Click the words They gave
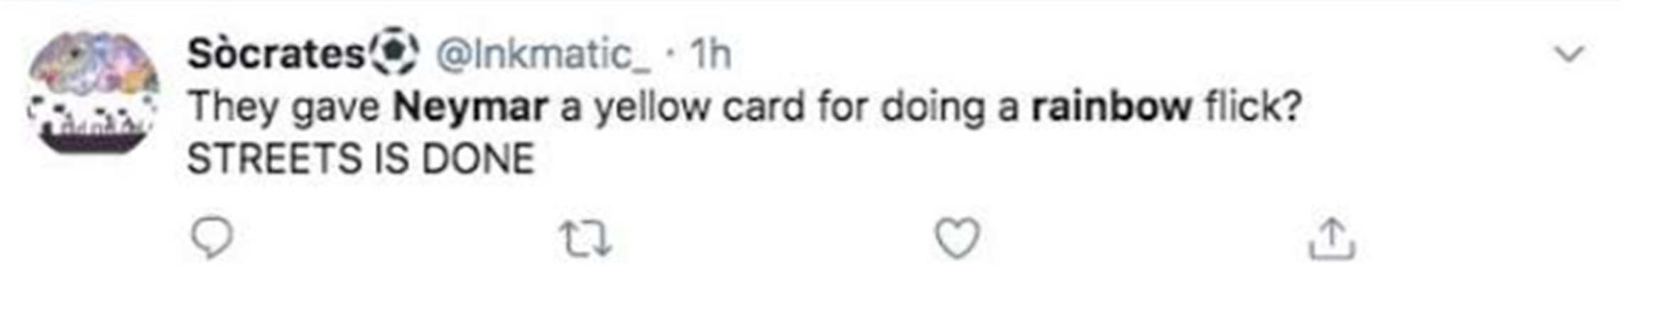Screen dimensions: 1672x319 click(x=283, y=106)
